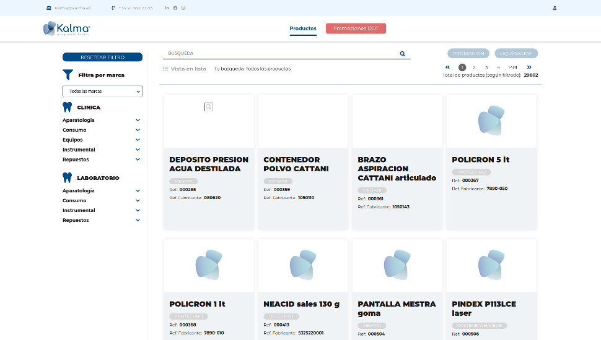Viewport: 601px width, 340px height.
Task: Click DEGUDENT brand tag on NEACID card
Action: pyautogui.click(x=281, y=317)
